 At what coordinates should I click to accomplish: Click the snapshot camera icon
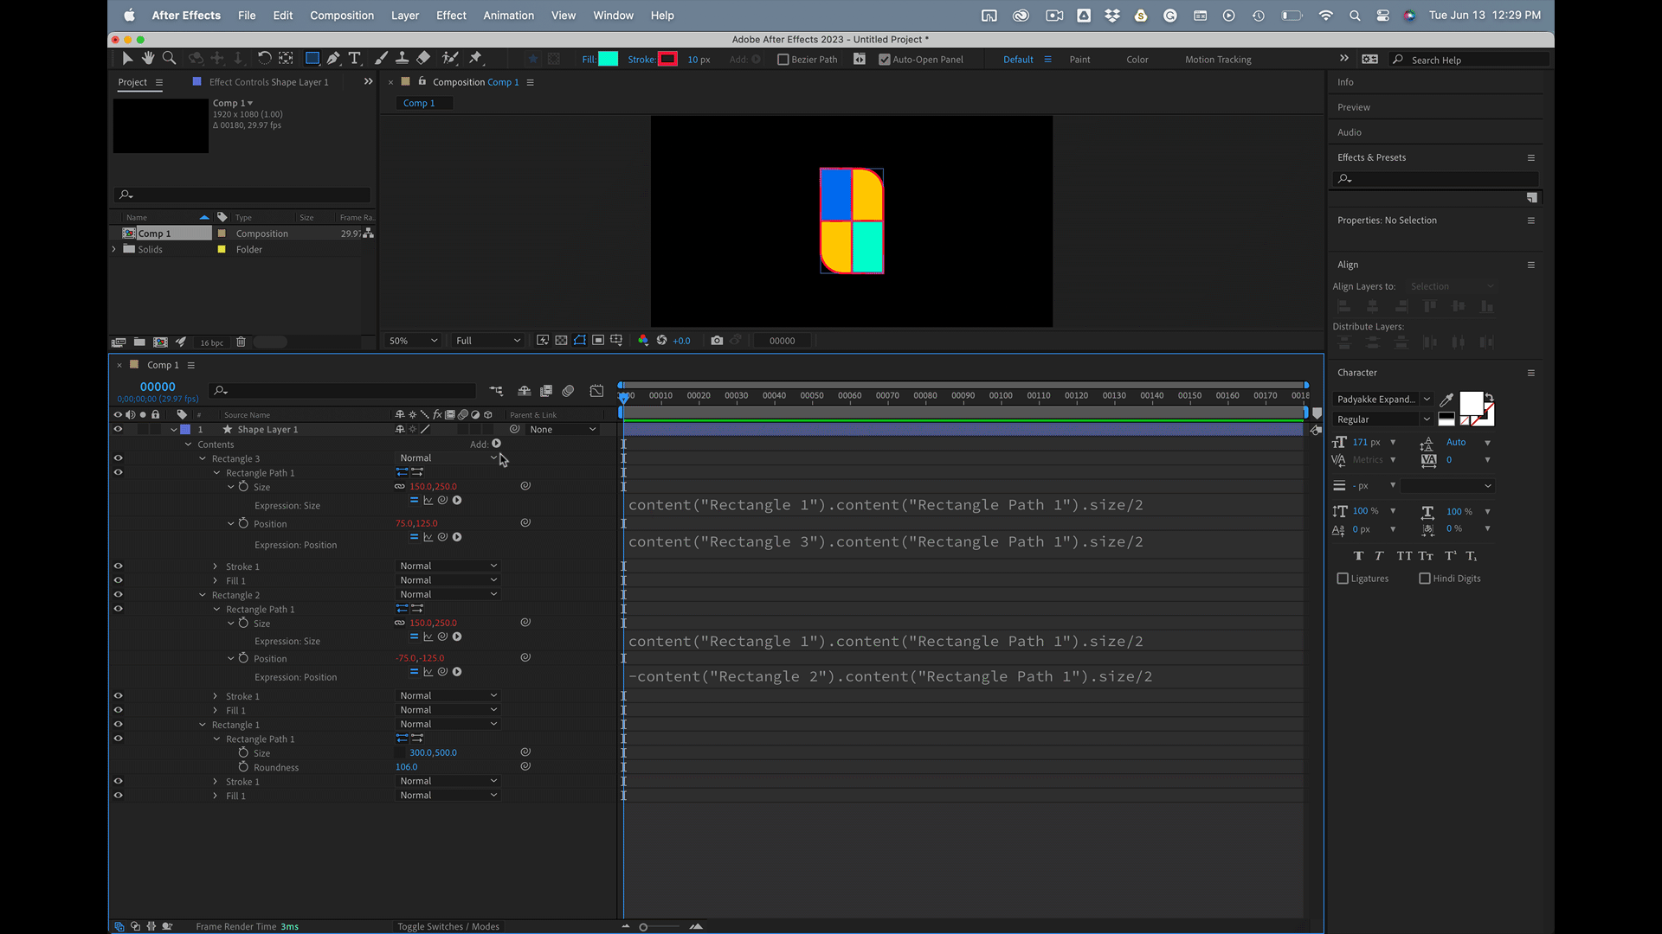717,341
